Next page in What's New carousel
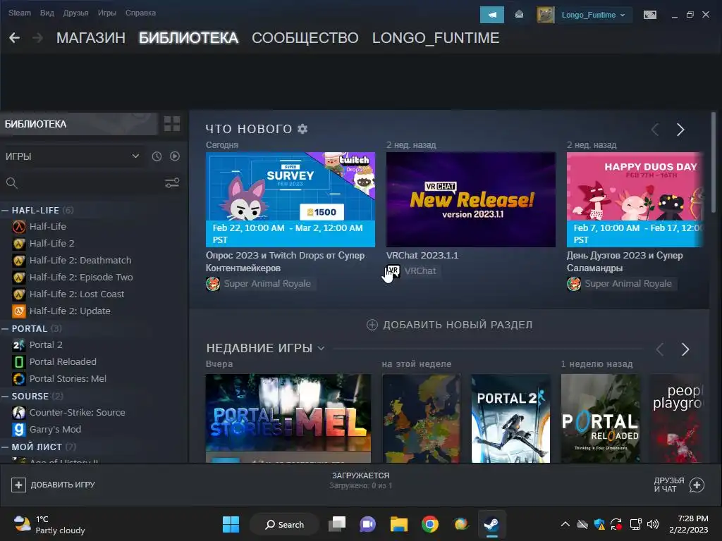Screen dimensions: 722x541 point(680,130)
